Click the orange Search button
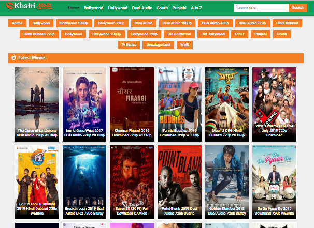314x228 pixels. (298, 8)
